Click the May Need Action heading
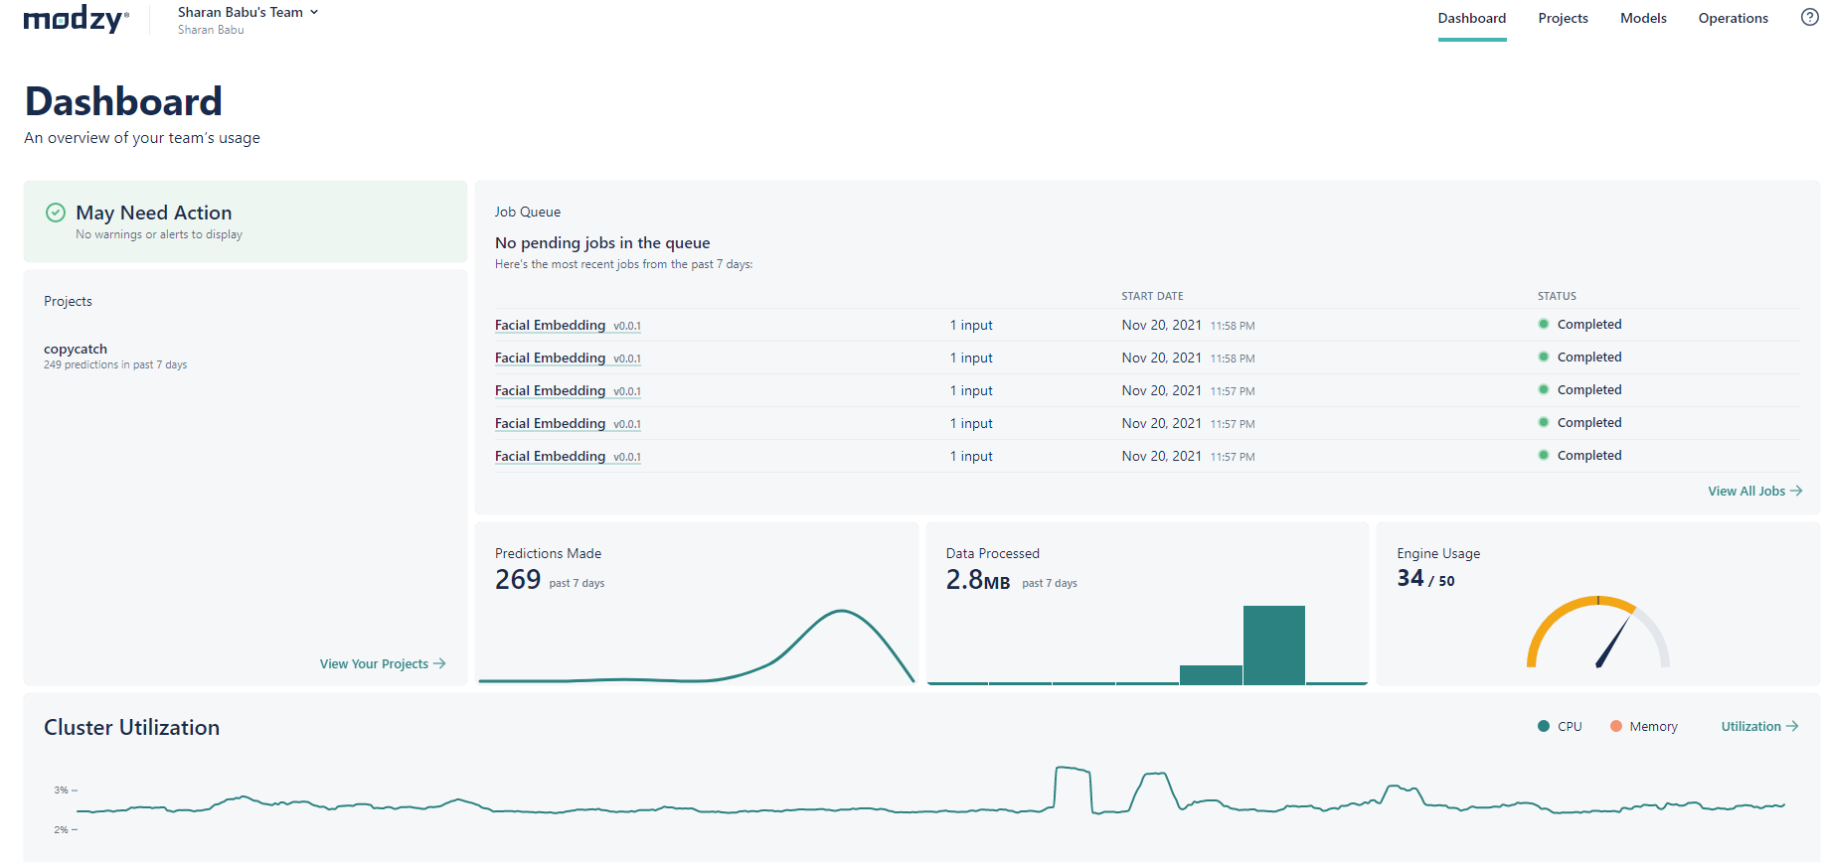The width and height of the screenshot is (1822, 862). pos(154,213)
